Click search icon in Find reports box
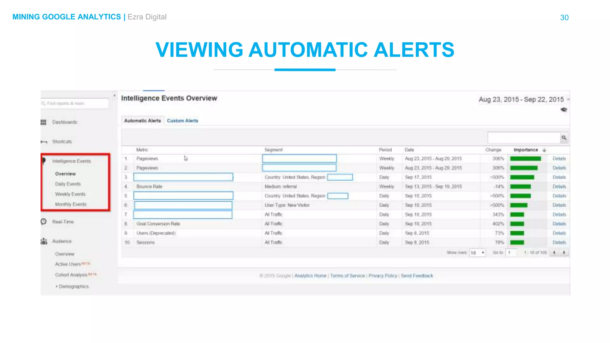This screenshot has height=343, width=610. point(43,103)
